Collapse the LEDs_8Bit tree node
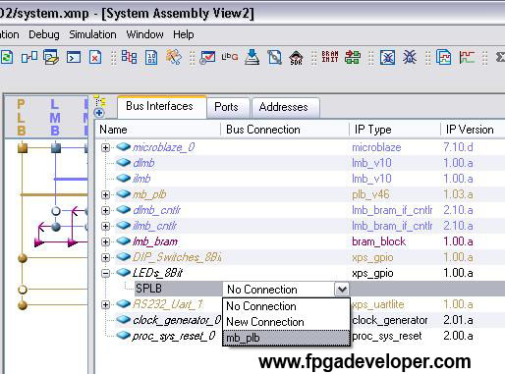Screen dimensions: 505x374 click(x=105, y=273)
